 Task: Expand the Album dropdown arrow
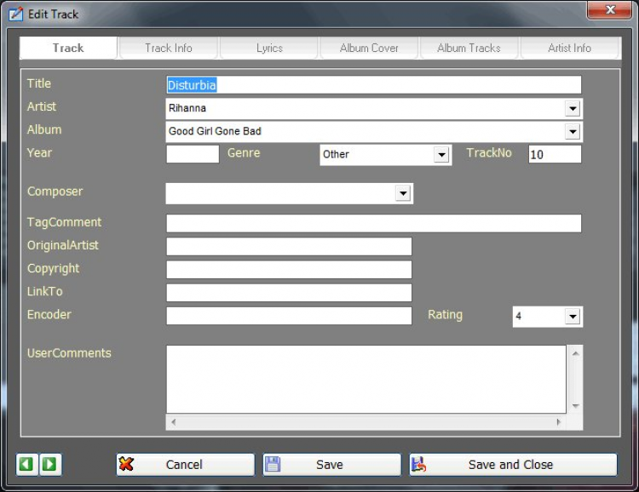(x=573, y=132)
